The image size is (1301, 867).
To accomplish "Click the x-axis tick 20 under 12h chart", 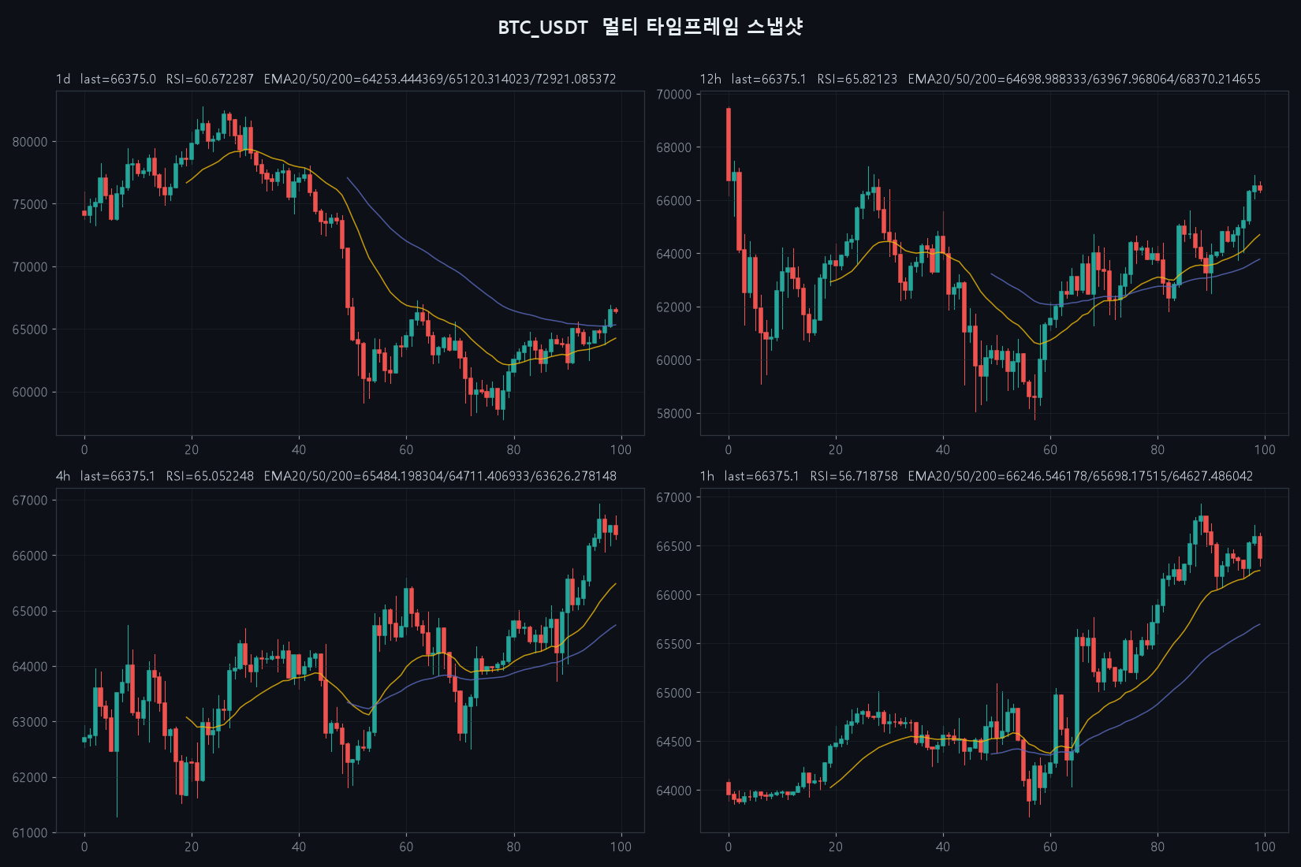I will pyautogui.click(x=836, y=449).
